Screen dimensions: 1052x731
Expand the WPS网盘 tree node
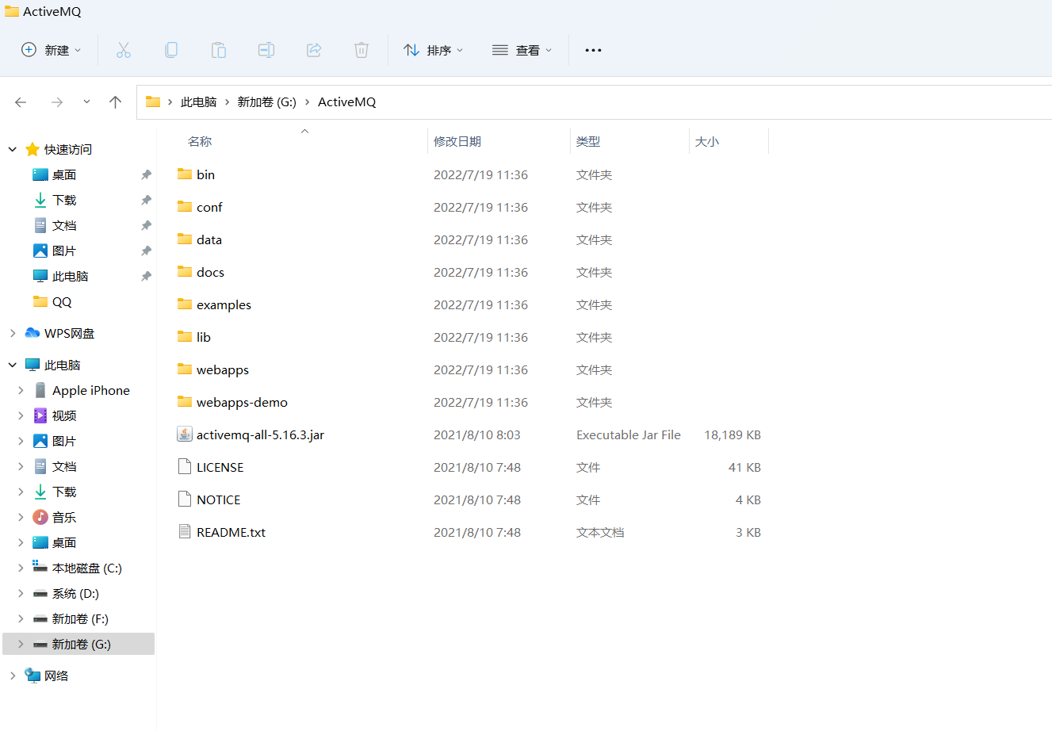(x=13, y=333)
